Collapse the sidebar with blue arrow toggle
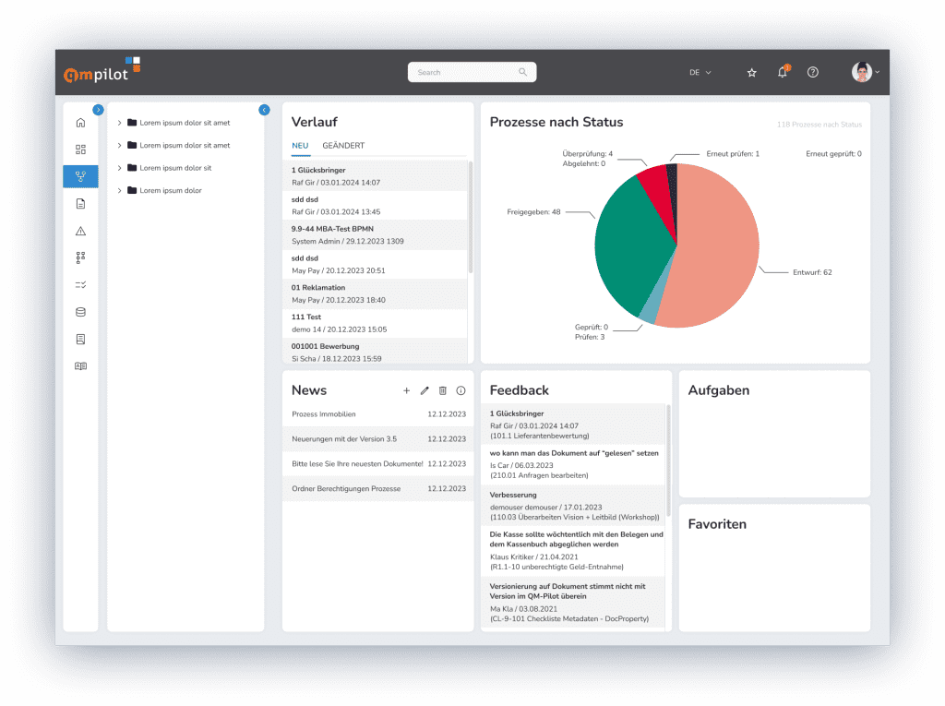This screenshot has width=945, height=706. click(99, 110)
